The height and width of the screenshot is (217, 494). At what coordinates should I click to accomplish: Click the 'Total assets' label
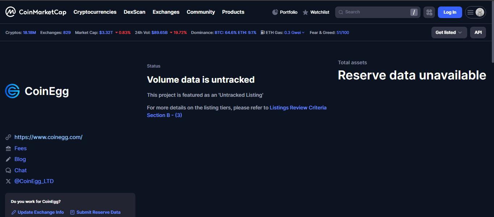click(x=352, y=62)
